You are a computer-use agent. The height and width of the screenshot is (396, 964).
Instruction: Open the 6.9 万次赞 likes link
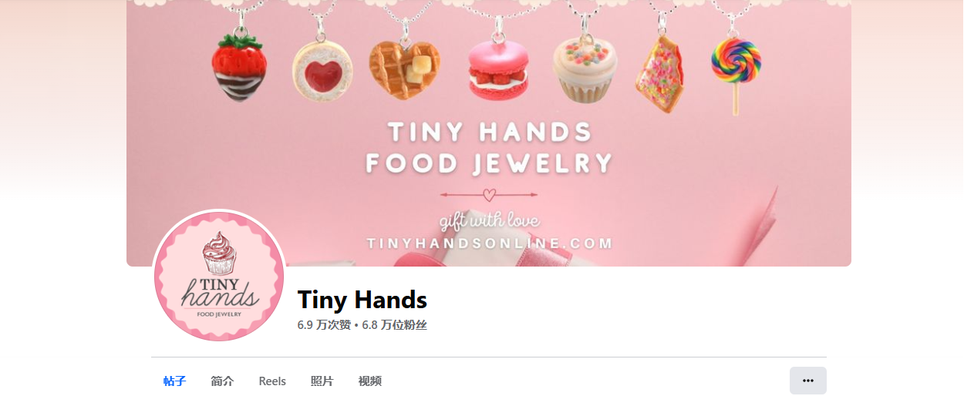pyautogui.click(x=324, y=325)
